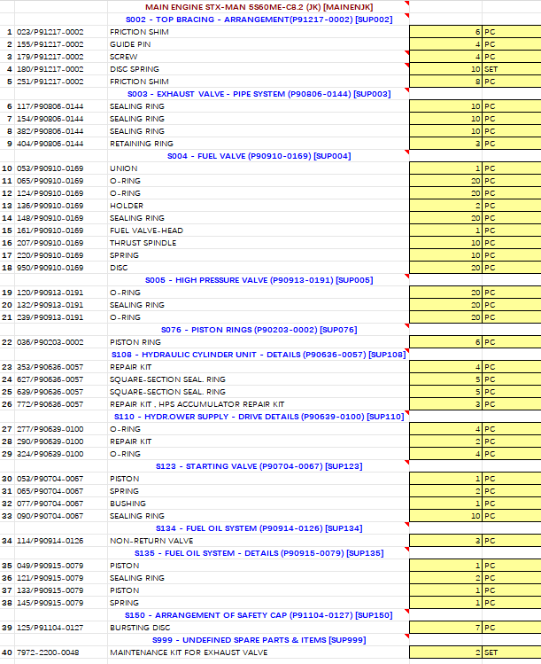Select S108 - HYDRAULIC CYLINDER UNIT header
This screenshot has width=541, height=664.
tap(259, 354)
